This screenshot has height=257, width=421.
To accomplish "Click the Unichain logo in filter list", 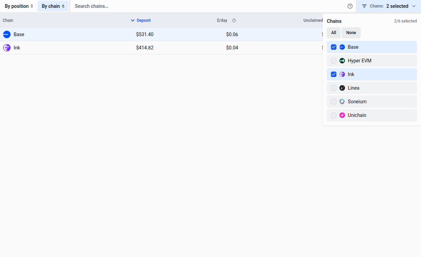I will tap(342, 115).
